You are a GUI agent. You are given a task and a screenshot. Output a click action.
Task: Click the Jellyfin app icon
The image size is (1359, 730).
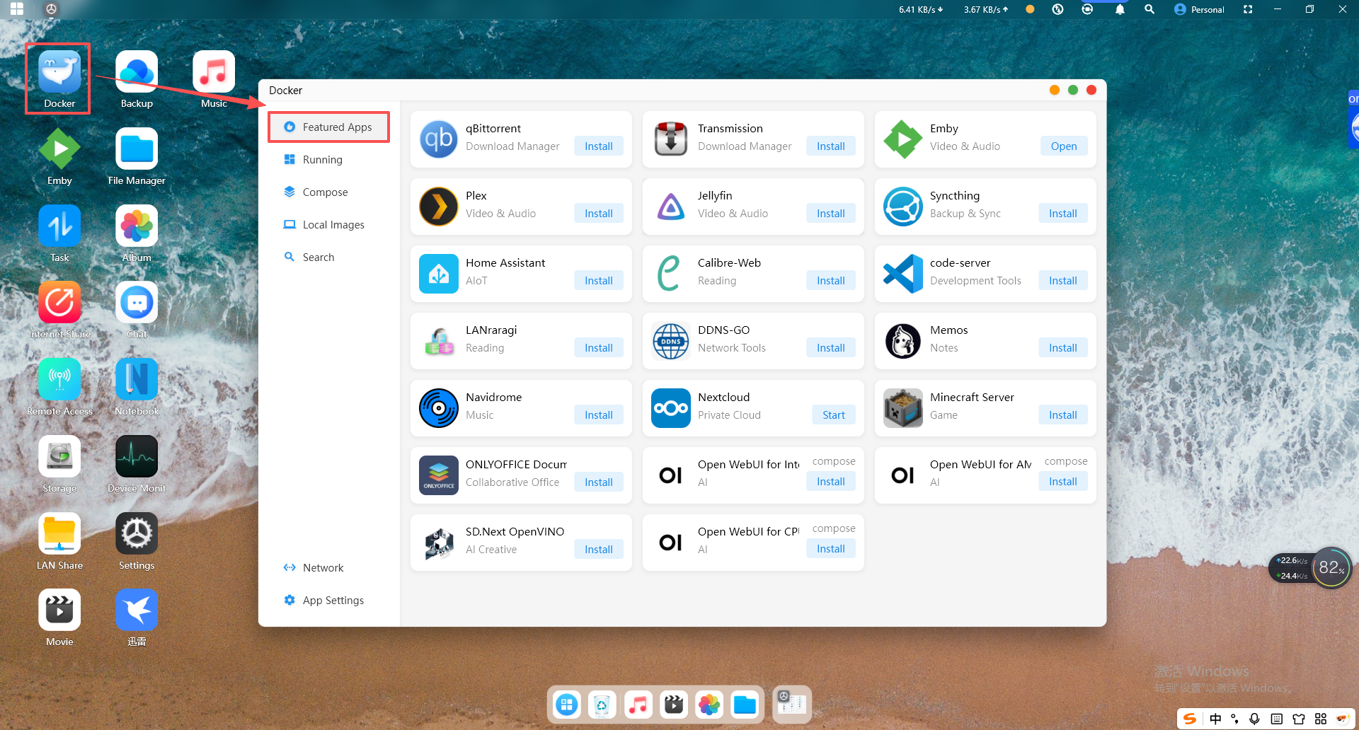671,207
